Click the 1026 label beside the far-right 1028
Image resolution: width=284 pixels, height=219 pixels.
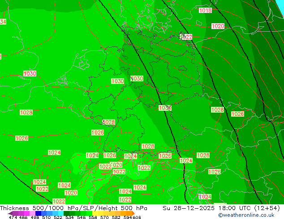click(x=237, y=114)
